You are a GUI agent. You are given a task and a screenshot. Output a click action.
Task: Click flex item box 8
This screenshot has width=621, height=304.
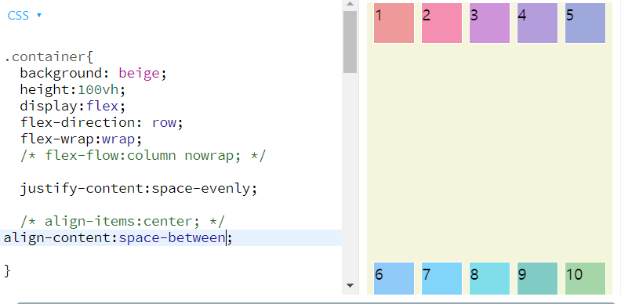pos(489,279)
